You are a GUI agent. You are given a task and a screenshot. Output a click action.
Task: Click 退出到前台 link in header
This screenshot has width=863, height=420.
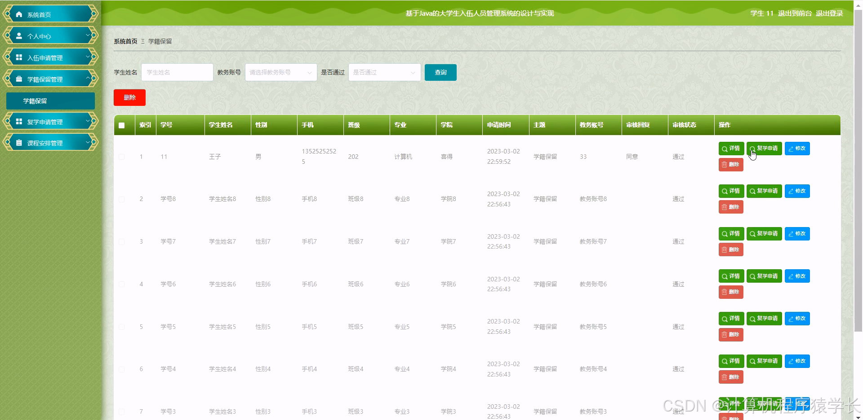[795, 13]
